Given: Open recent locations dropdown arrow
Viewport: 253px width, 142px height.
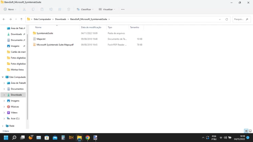Looking at the screenshot, I should 16,19.
